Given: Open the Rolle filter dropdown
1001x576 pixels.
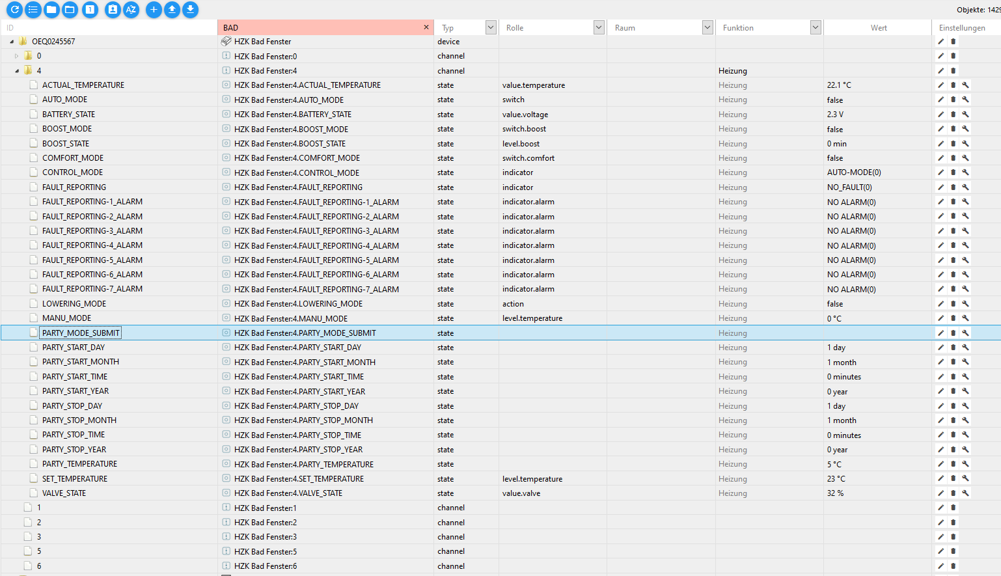Looking at the screenshot, I should point(599,27).
